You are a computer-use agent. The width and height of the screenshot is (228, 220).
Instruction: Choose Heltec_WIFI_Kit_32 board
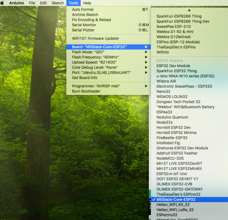point(190,205)
